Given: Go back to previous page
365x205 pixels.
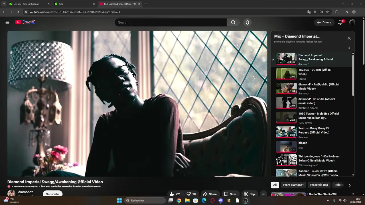Looking at the screenshot, I should 4,12.
